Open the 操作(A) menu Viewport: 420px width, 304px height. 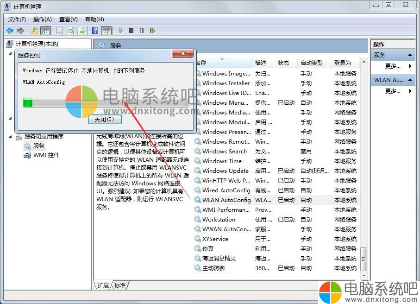42,19
